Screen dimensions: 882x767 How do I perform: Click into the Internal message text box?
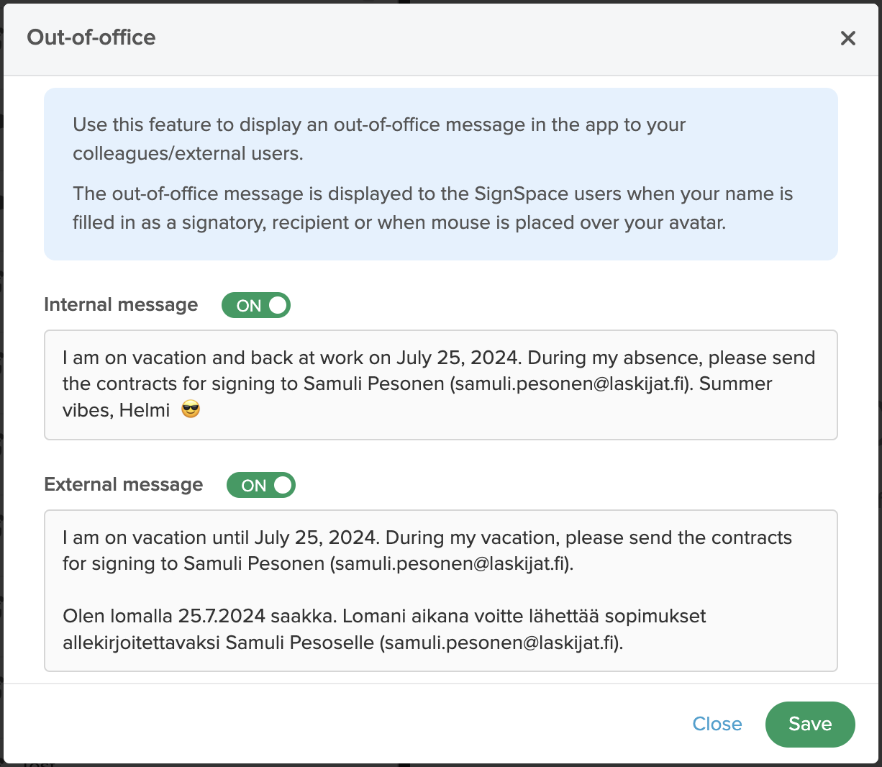click(441, 385)
